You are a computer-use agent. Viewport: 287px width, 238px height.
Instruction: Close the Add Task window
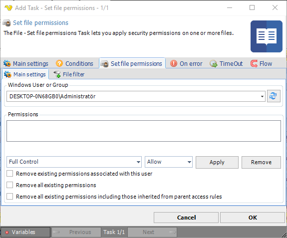pos(275,7)
